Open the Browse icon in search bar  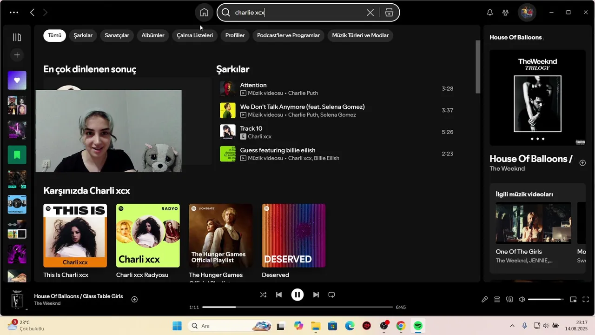[x=389, y=13]
